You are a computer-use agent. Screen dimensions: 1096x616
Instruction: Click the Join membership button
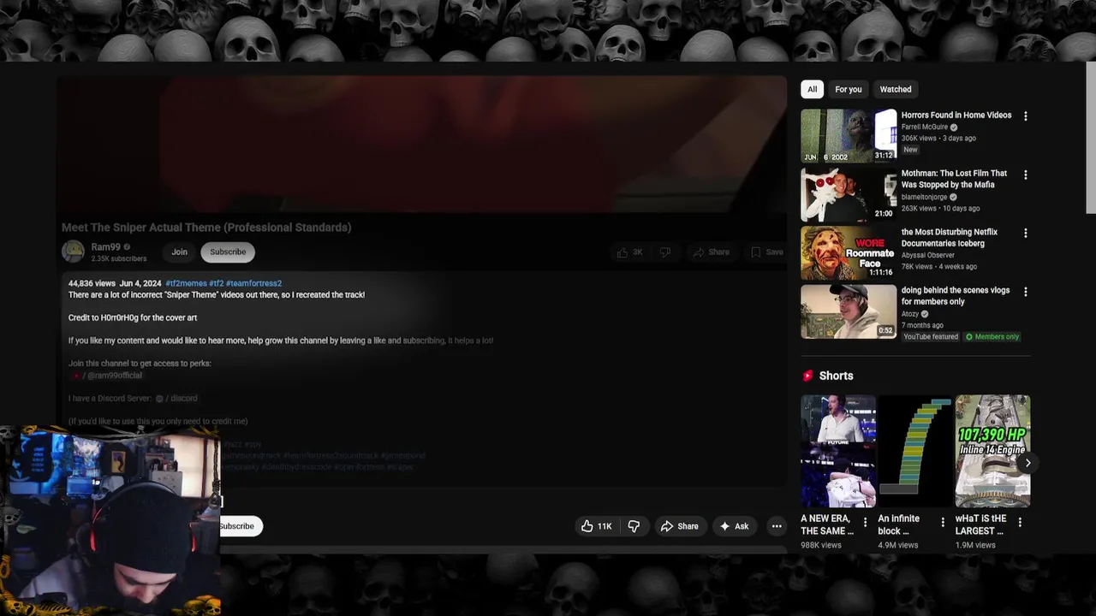point(179,252)
